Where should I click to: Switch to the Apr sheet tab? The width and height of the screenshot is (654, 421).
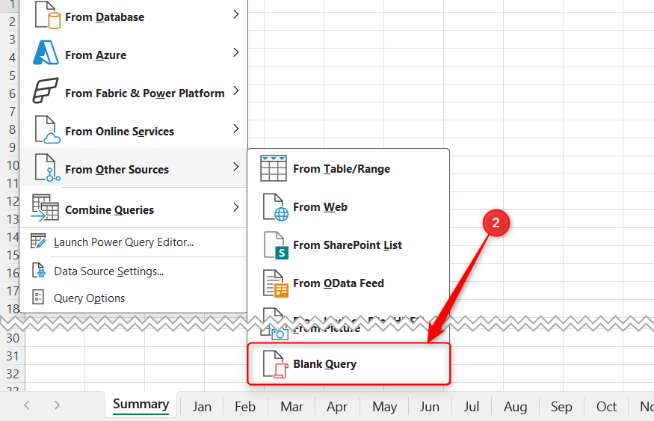337,407
